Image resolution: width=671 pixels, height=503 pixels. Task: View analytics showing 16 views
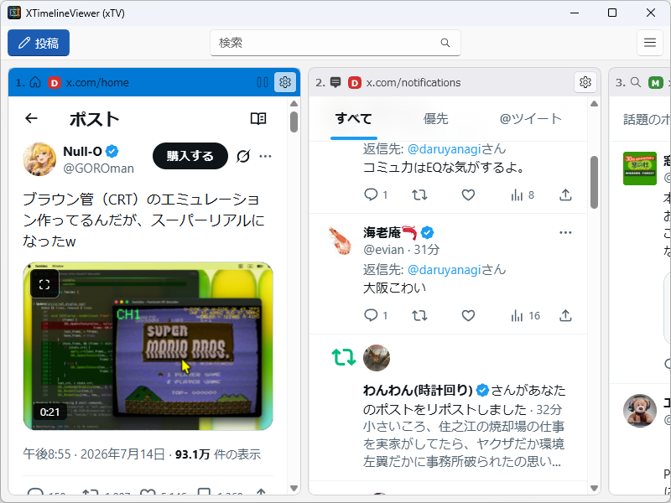[x=525, y=316]
